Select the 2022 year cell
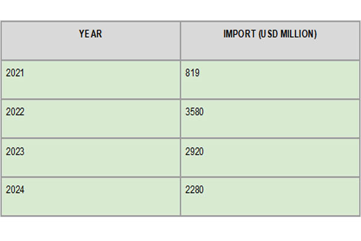 pos(91,119)
